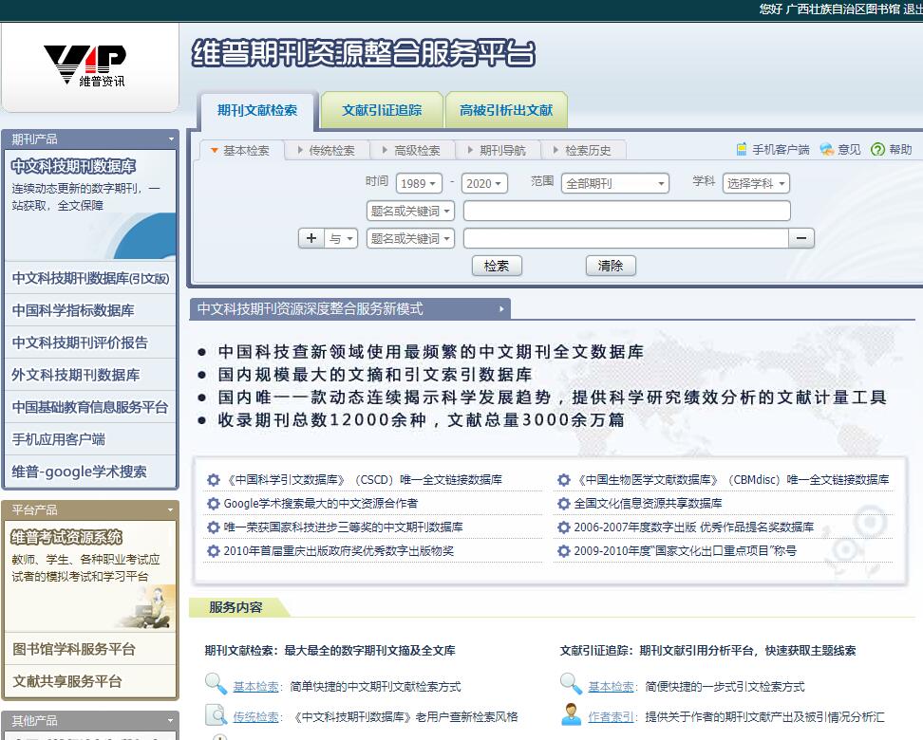Viewport: 923px width, 740px height.
Task: Click gear icon beside 2009-2010年度国家文化出口重点项目
Action: pyautogui.click(x=564, y=551)
